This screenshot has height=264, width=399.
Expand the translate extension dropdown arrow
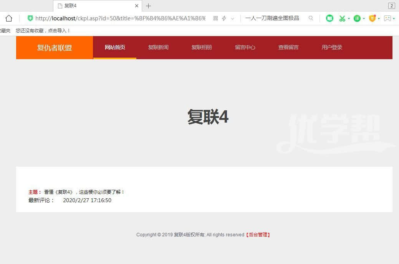coord(364,18)
